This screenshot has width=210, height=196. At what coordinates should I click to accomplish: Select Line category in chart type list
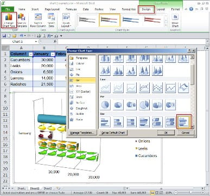(x=82, y=69)
